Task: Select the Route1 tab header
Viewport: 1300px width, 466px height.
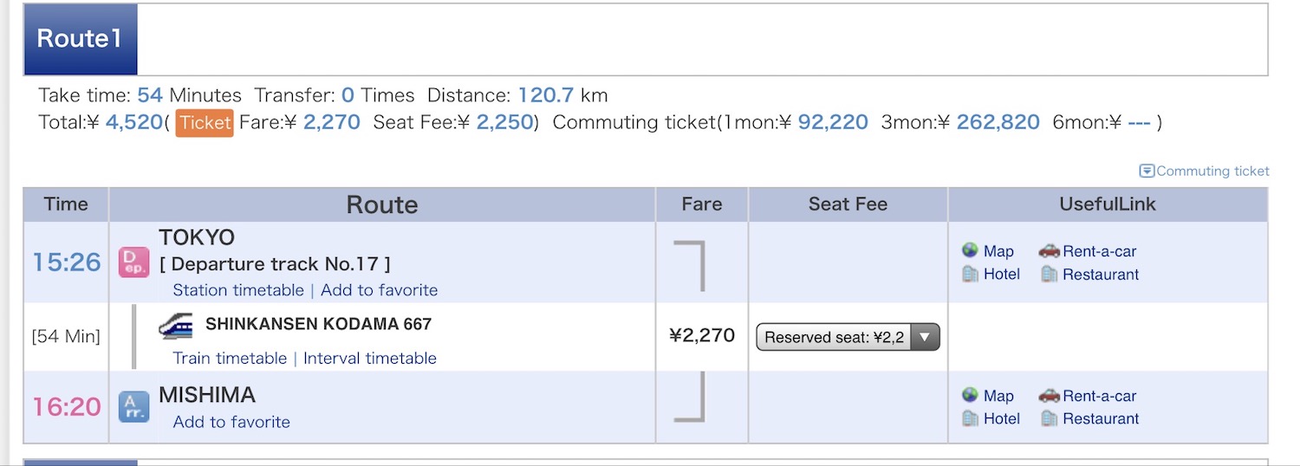Action: [80, 39]
